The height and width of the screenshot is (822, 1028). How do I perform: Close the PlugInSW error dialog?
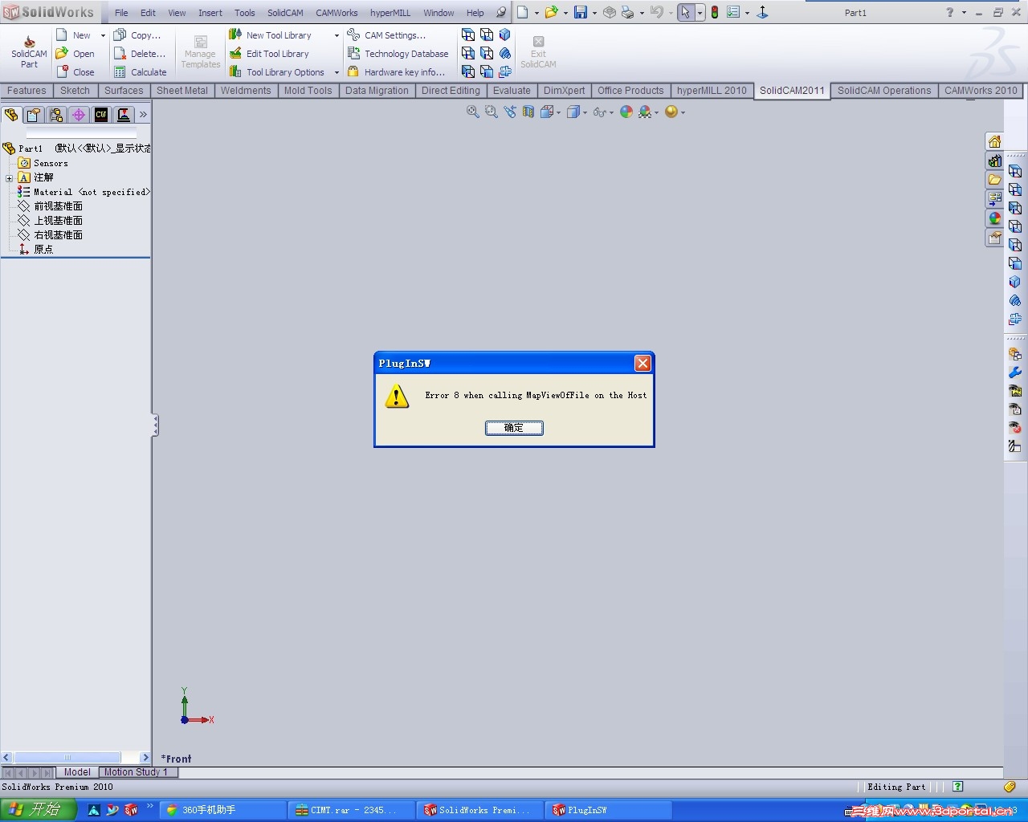[x=642, y=364]
